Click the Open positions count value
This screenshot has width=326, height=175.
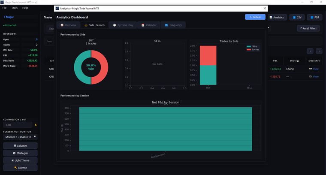coord(36,39)
